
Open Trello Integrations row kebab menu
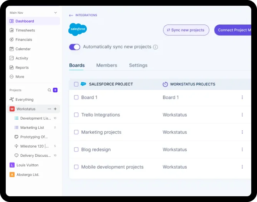click(242, 115)
